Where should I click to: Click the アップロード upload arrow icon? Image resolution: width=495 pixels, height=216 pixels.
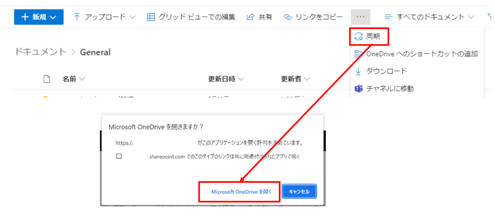[x=77, y=17]
